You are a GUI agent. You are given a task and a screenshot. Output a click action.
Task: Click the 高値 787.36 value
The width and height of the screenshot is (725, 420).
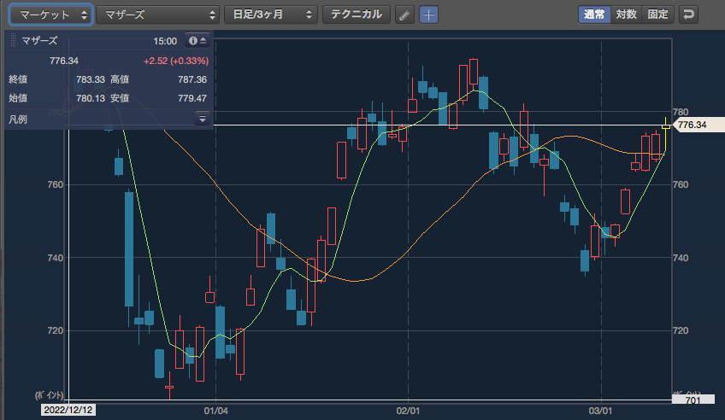(192, 79)
